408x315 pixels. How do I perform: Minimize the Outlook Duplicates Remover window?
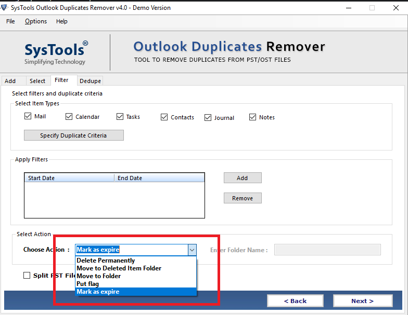(349, 8)
